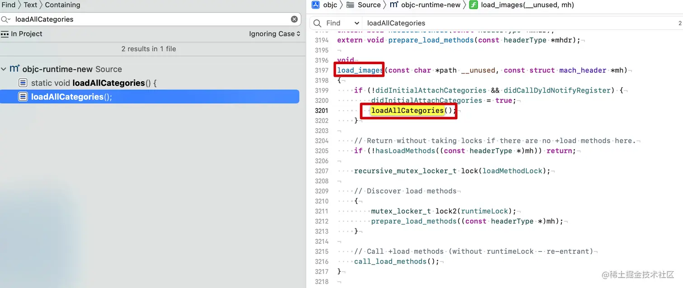Open the Find breadcrumb in navigator
683x288 pixels.
tap(9, 5)
